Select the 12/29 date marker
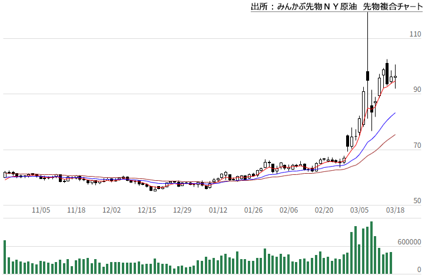 point(182,210)
